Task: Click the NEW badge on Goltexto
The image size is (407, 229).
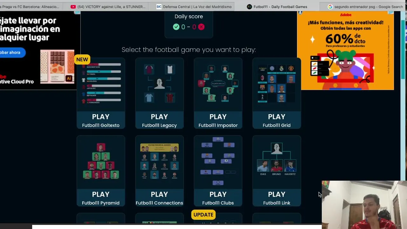Action: point(82,59)
